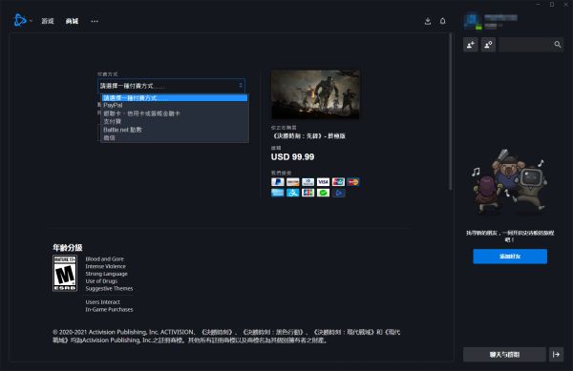573x371 pixels.
Task: Click the PayPal payment logo icon
Action: (x=277, y=181)
